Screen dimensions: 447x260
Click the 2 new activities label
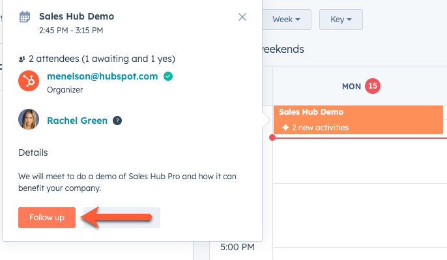(321, 128)
